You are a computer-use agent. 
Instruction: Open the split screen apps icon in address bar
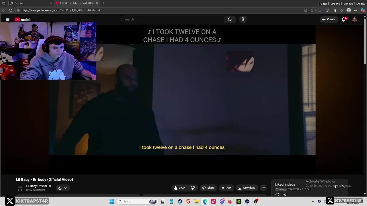(306, 10)
